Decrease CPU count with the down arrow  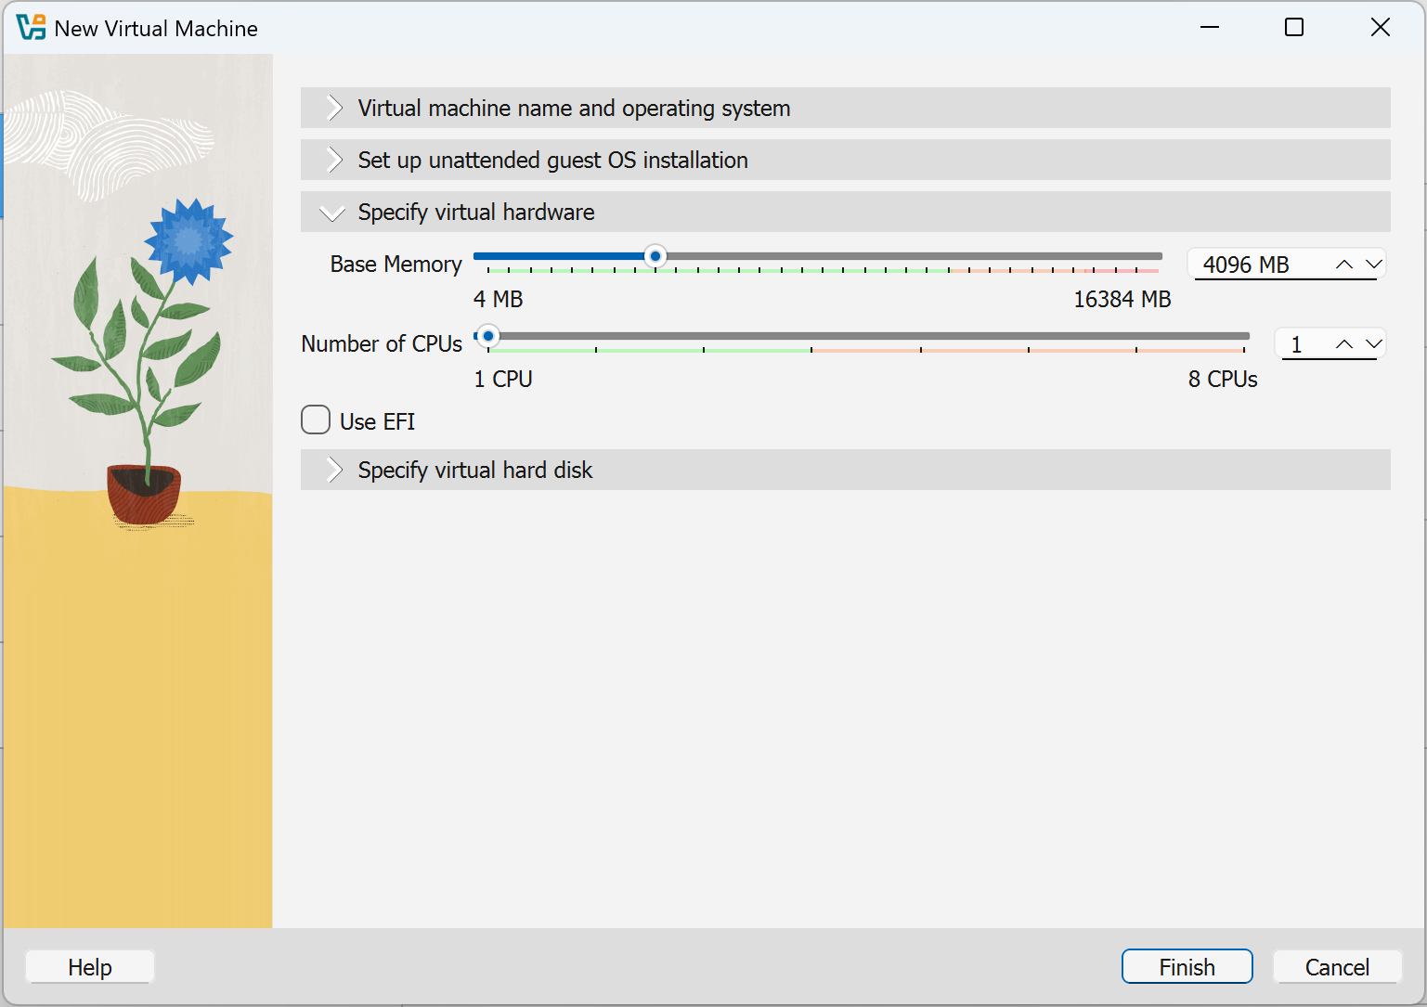tap(1374, 344)
